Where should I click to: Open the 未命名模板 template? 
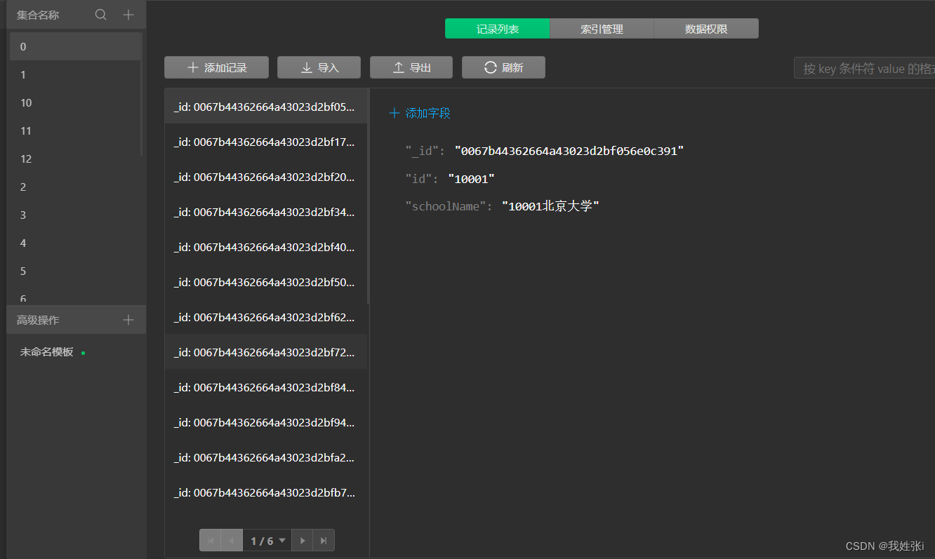[x=46, y=352]
